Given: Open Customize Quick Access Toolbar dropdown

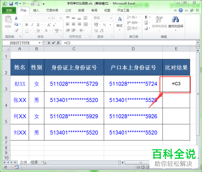Looking at the screenshot, I should (44, 4).
